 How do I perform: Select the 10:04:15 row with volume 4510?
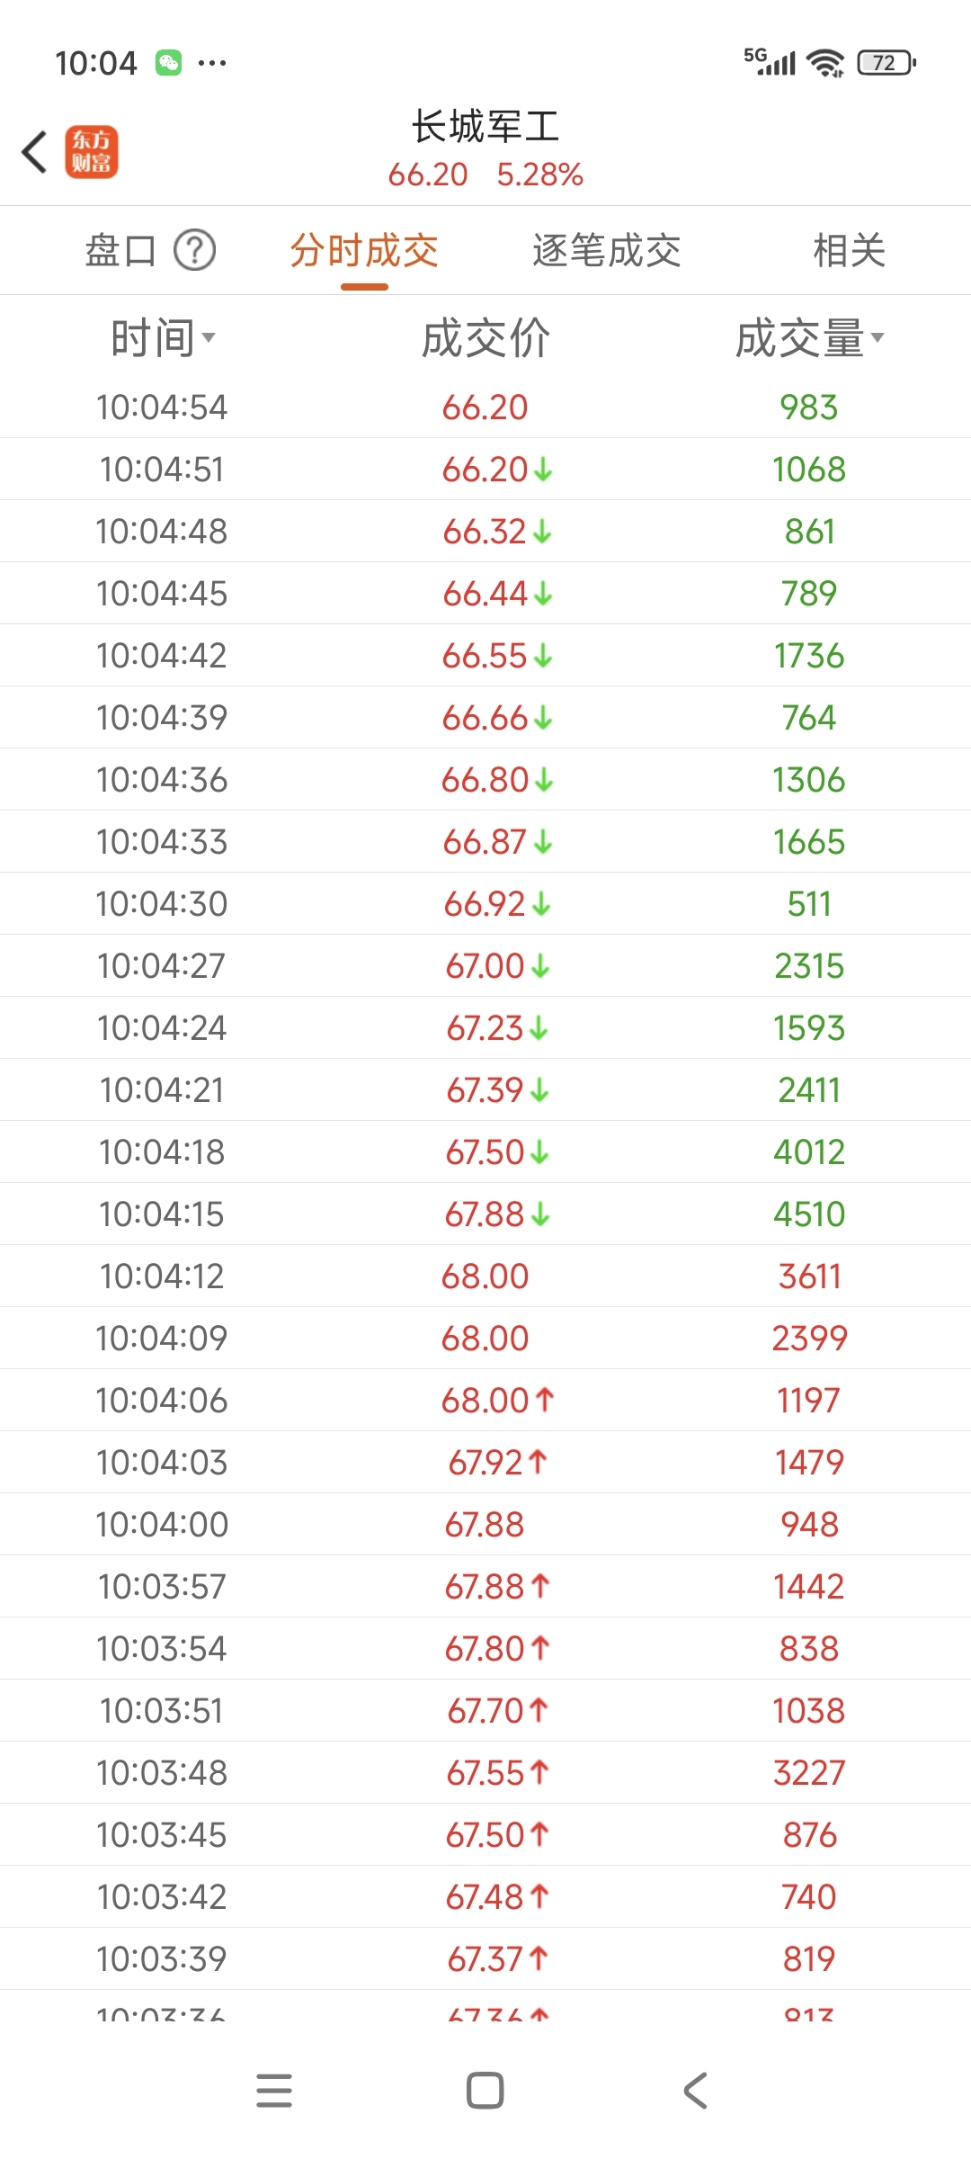[x=485, y=1214]
